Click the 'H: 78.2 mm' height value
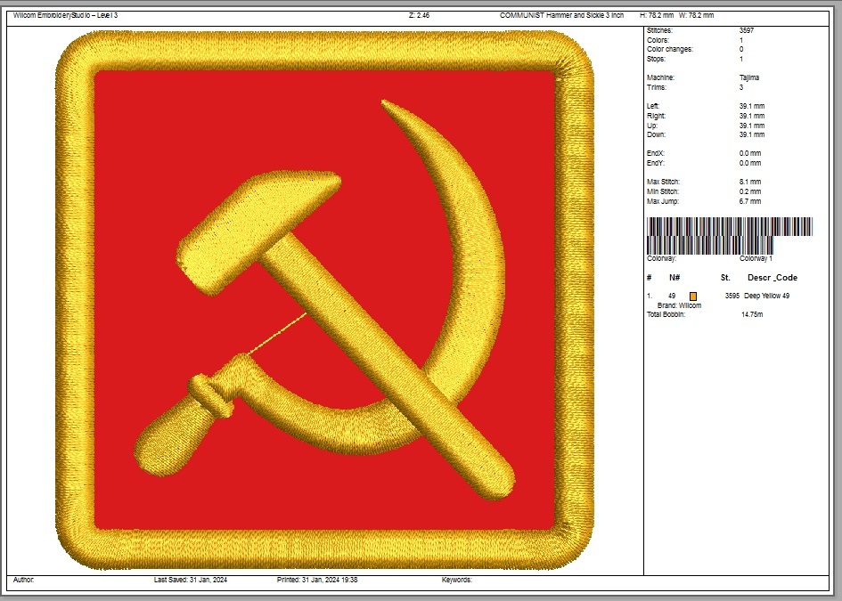 pos(657,15)
